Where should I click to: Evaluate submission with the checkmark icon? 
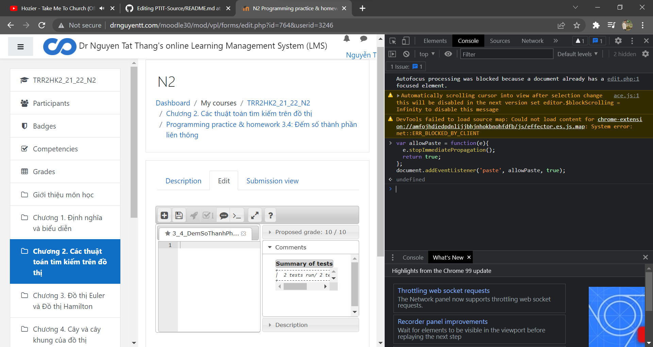[208, 215]
